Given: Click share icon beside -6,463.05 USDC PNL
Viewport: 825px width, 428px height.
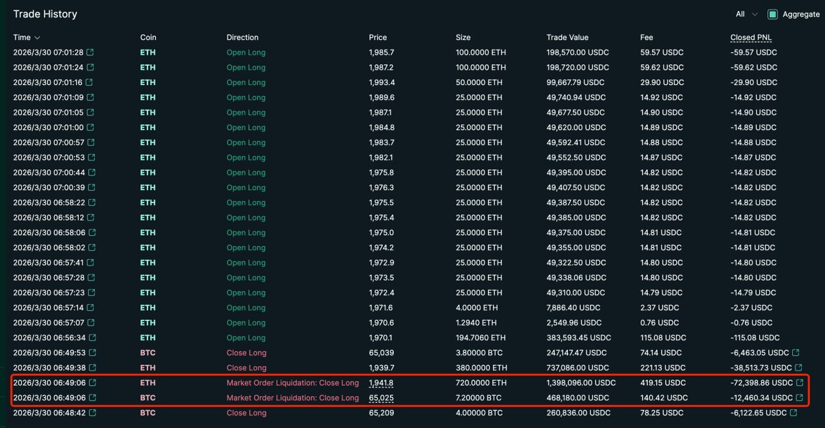Looking at the screenshot, I should click(x=796, y=353).
